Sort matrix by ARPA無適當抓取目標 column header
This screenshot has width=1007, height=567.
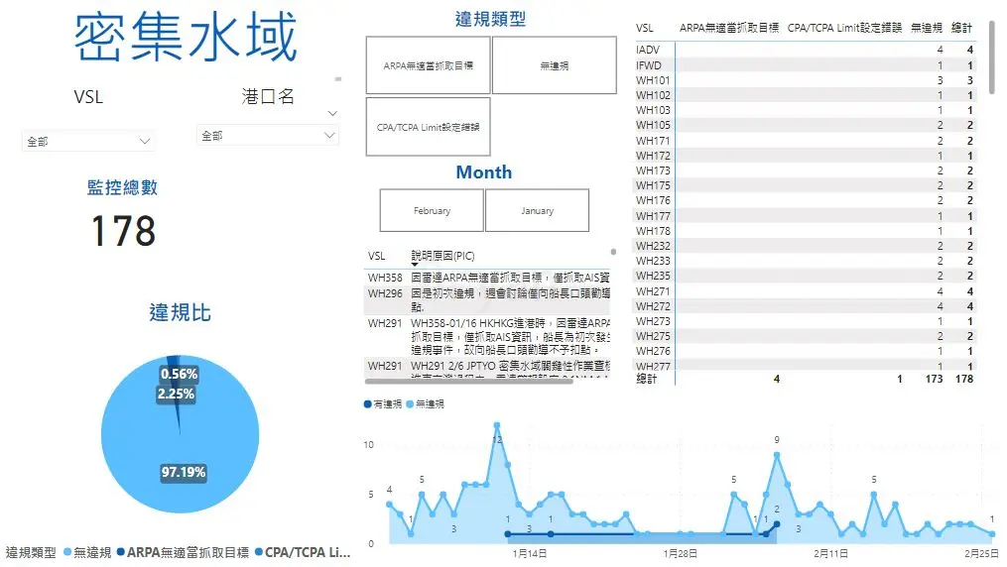coord(729,28)
